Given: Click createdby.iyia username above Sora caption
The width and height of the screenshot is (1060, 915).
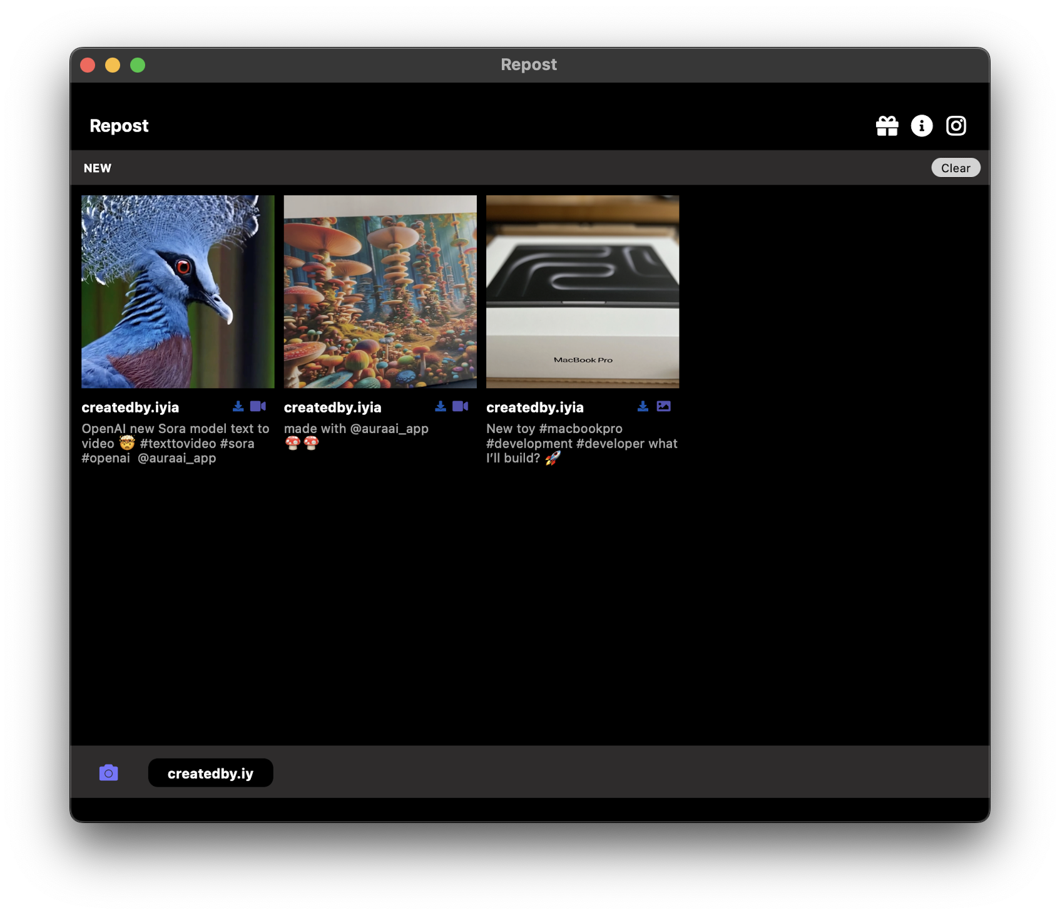Looking at the screenshot, I should [130, 407].
